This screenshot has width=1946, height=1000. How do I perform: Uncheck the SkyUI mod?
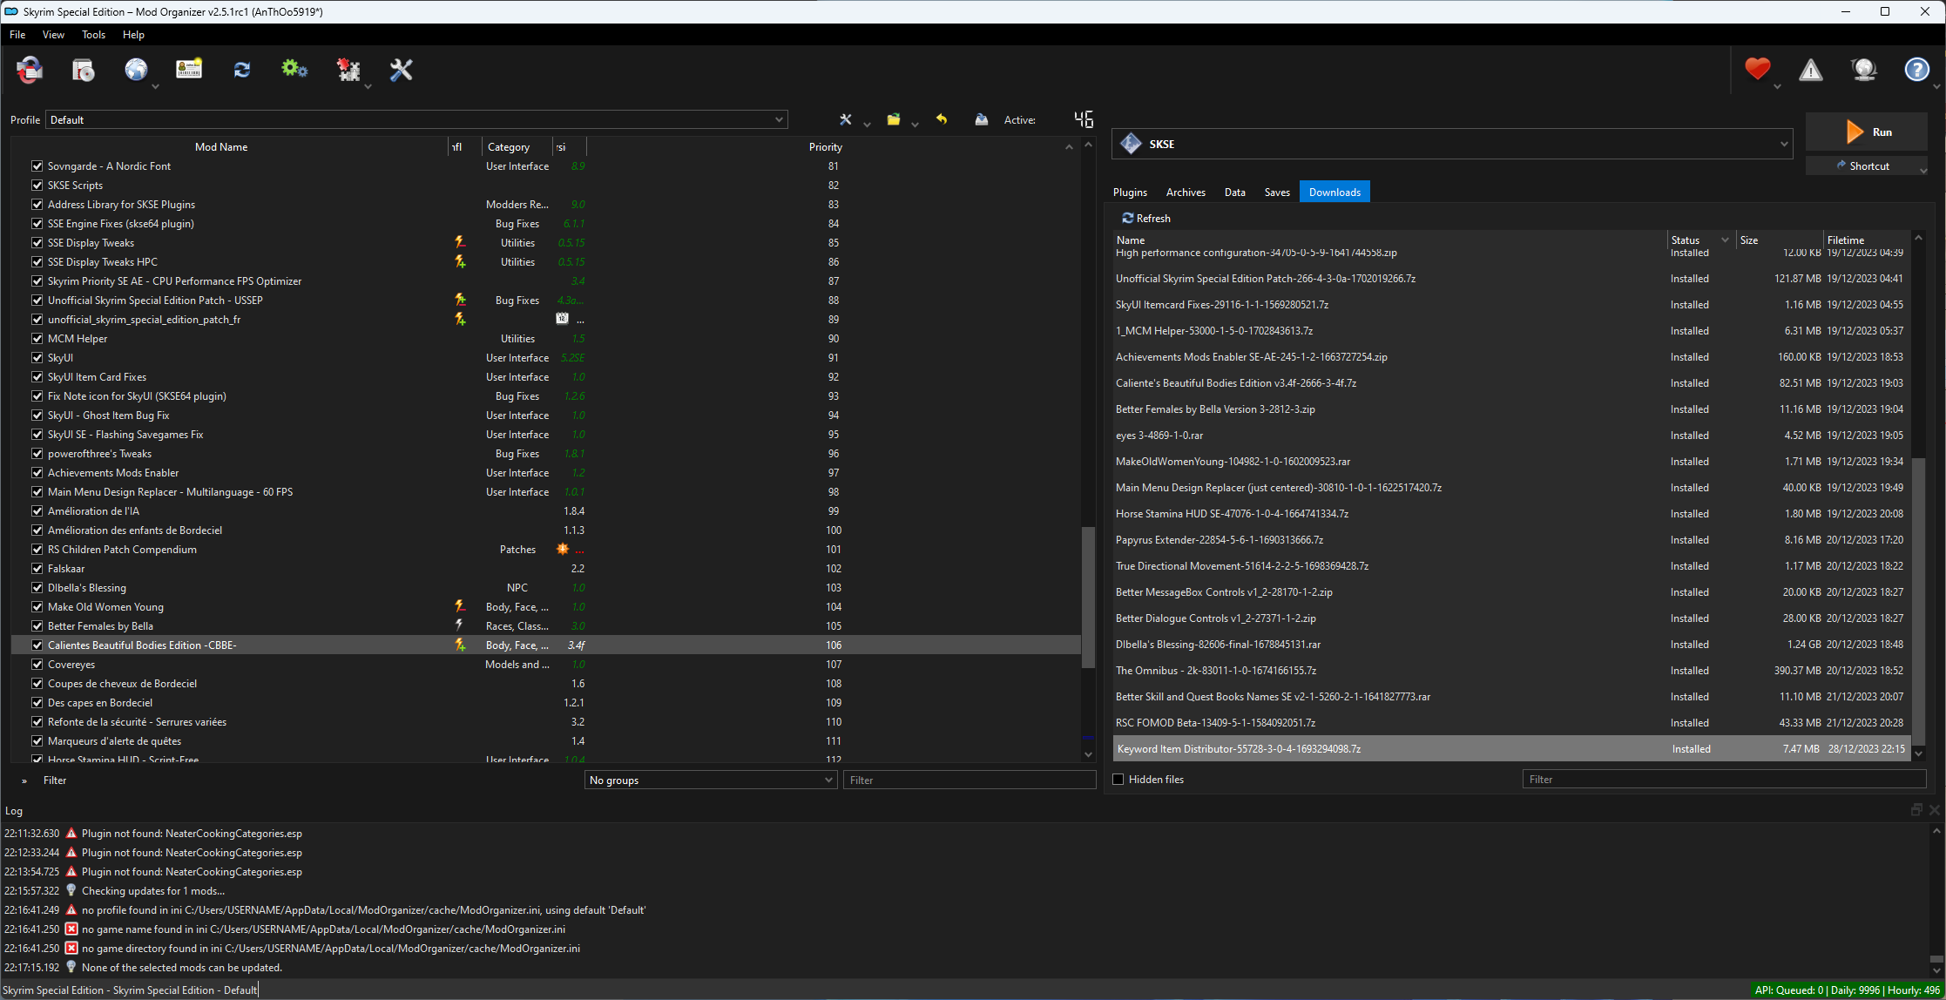pyautogui.click(x=37, y=357)
